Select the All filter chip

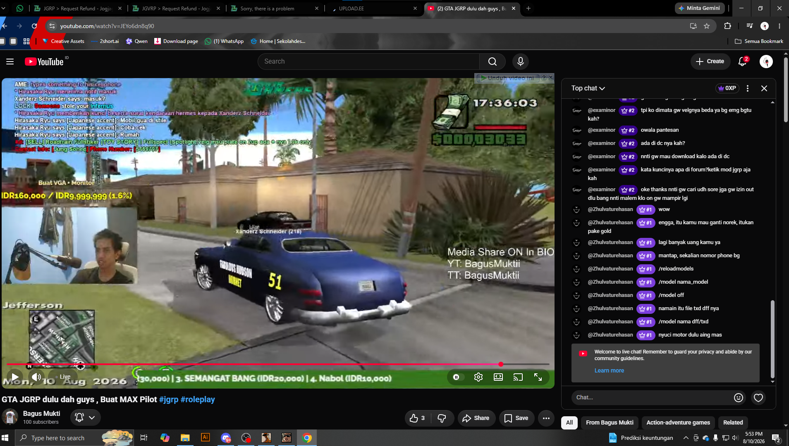coord(569,422)
